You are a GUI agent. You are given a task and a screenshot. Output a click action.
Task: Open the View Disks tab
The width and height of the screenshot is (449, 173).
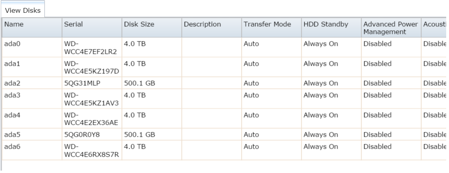23,10
